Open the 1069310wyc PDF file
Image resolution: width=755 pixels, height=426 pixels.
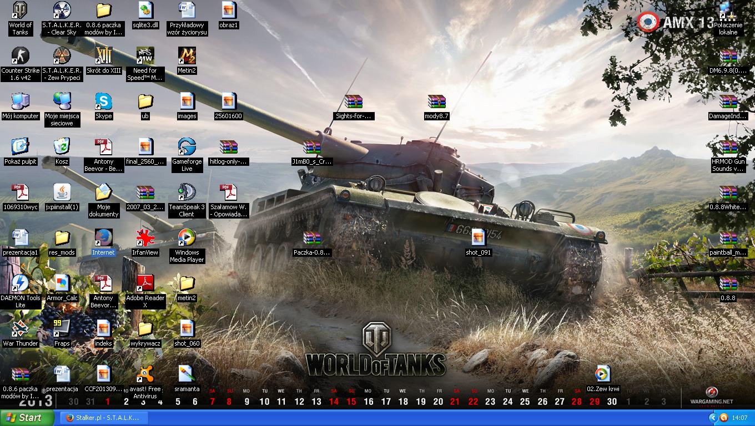[21, 192]
